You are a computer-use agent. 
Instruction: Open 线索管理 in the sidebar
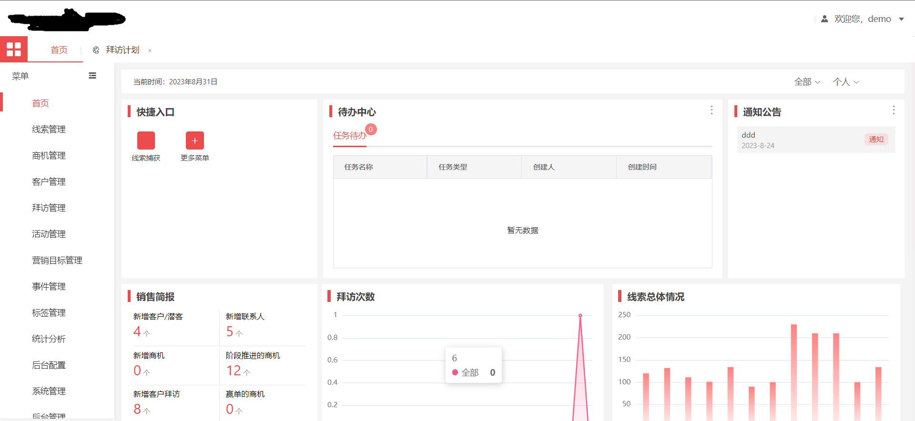click(x=49, y=130)
